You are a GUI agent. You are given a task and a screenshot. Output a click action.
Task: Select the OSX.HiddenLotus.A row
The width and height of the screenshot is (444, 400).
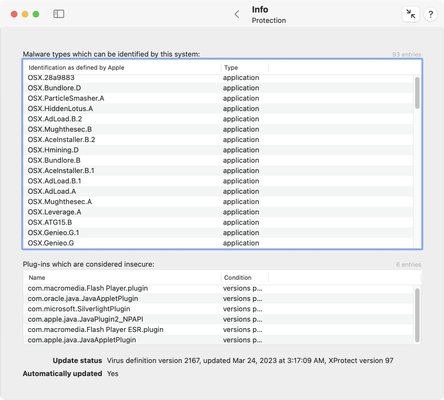coord(218,109)
